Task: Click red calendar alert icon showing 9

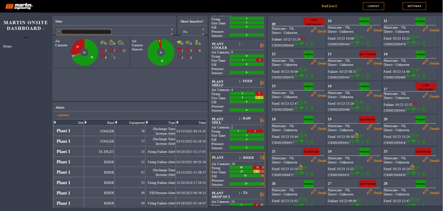Action: coord(102,56)
